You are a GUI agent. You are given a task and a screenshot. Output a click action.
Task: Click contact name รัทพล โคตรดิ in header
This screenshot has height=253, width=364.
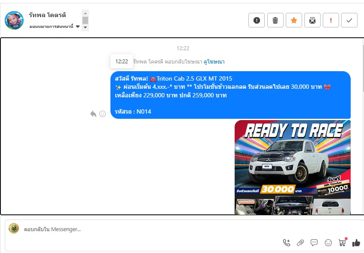[47, 15]
